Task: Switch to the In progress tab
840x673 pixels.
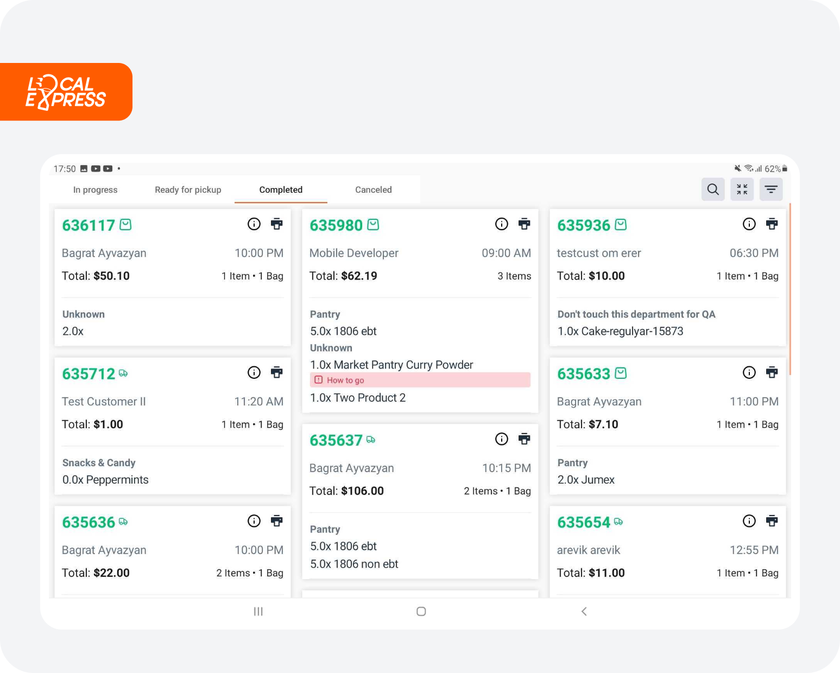Action: (95, 189)
